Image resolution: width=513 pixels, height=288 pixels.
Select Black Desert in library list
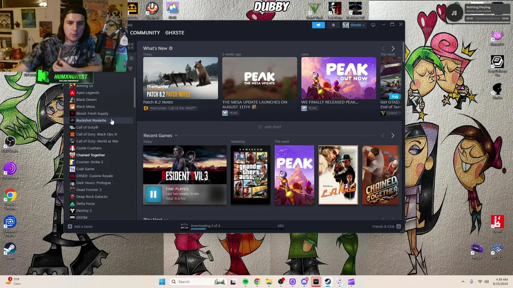point(86,100)
